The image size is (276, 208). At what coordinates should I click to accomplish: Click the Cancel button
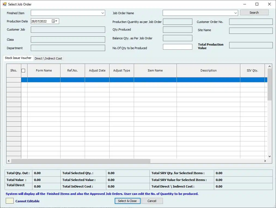152,201
